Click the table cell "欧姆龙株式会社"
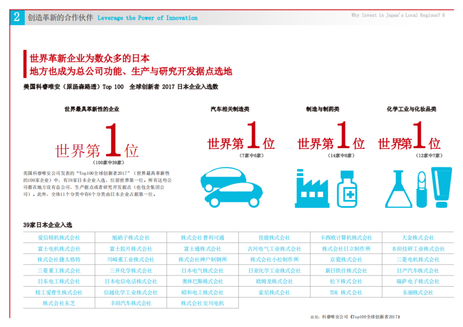 (x=275, y=281)
